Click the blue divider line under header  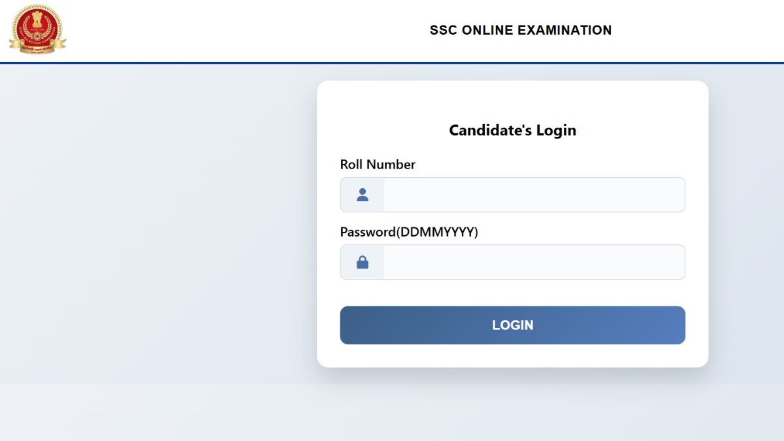click(x=392, y=63)
